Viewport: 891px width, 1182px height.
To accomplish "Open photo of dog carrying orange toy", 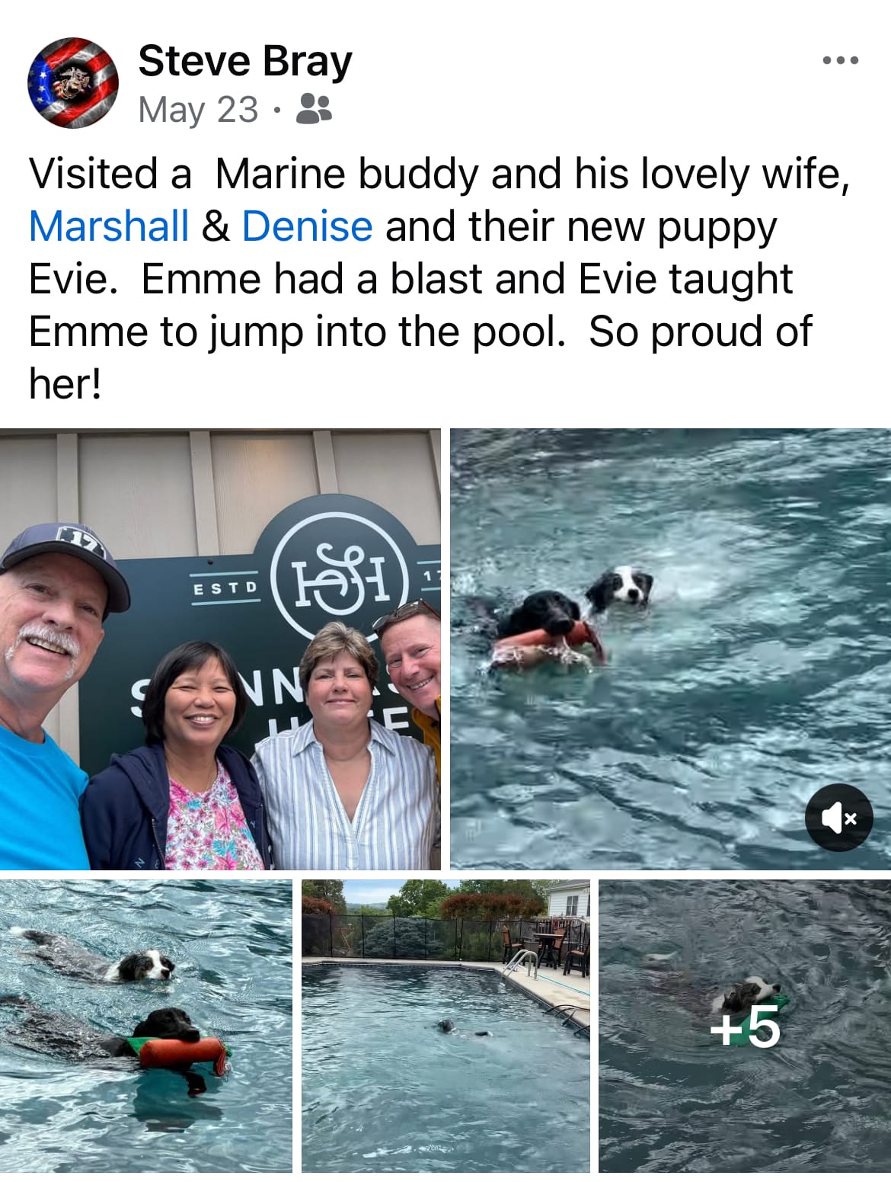I will [146, 1026].
